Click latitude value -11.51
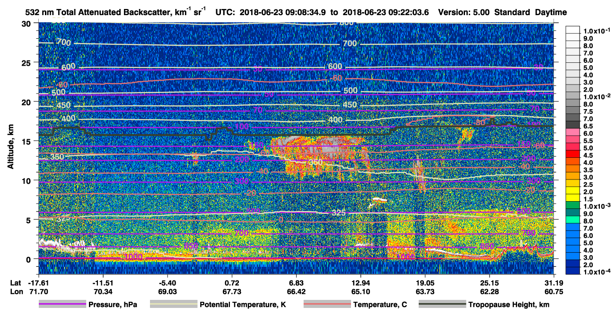Image resolution: width=615 pixels, height=315 pixels. (103, 283)
